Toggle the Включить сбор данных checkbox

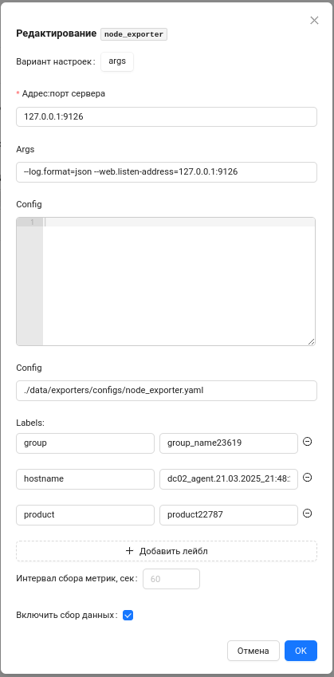click(128, 616)
